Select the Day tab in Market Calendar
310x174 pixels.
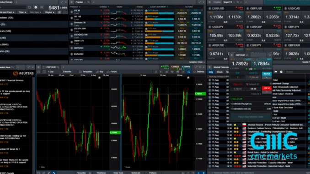[211, 72]
